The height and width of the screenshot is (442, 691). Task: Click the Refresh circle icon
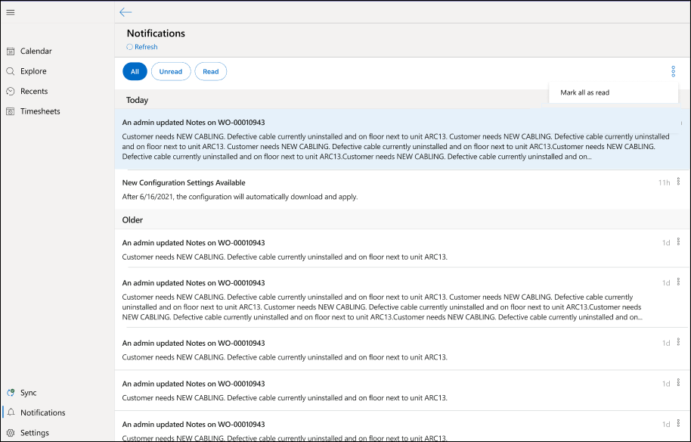coord(129,47)
